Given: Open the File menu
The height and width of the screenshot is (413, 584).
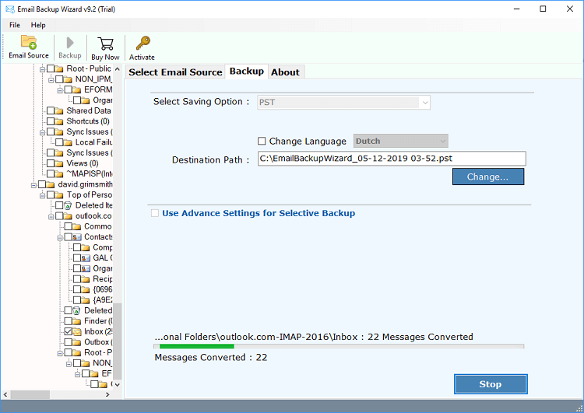Looking at the screenshot, I should pyautogui.click(x=15, y=25).
